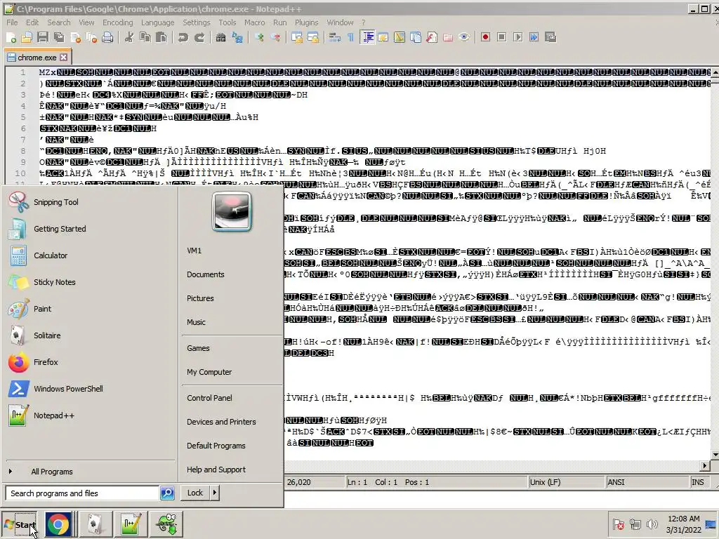Launch Firefox from the Start menu
This screenshot has width=719, height=539.
point(46,362)
